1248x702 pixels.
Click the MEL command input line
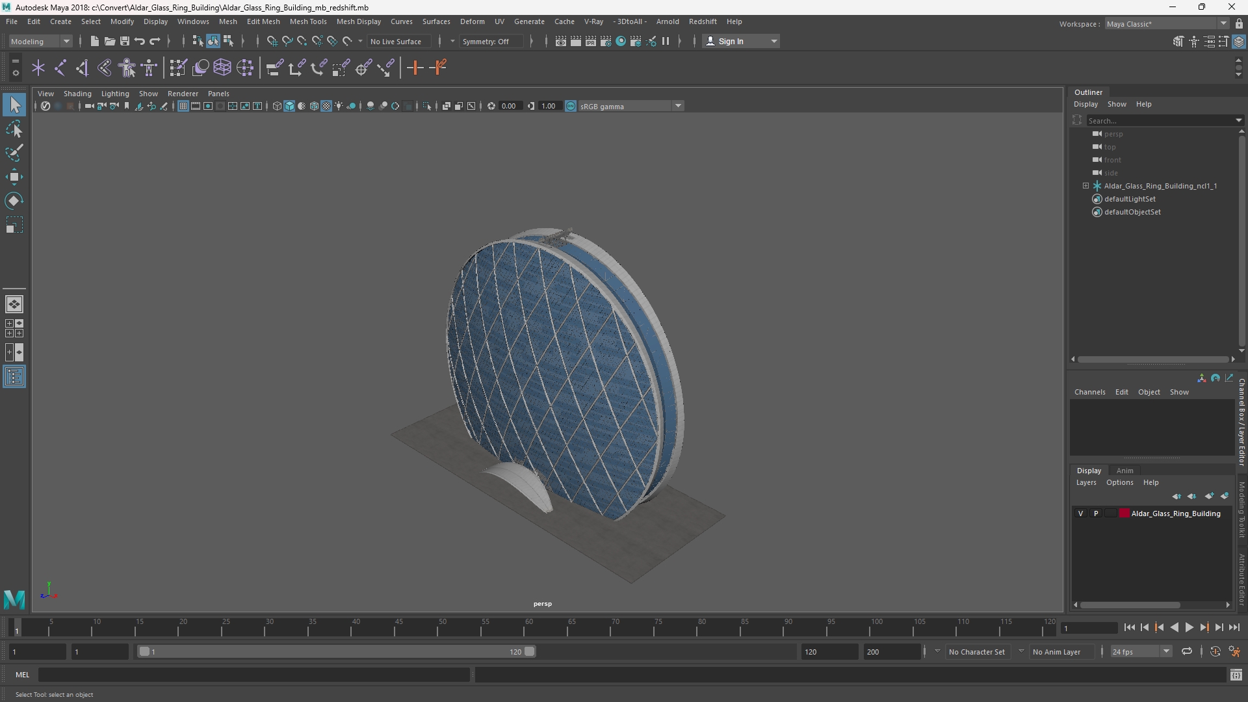(x=253, y=675)
